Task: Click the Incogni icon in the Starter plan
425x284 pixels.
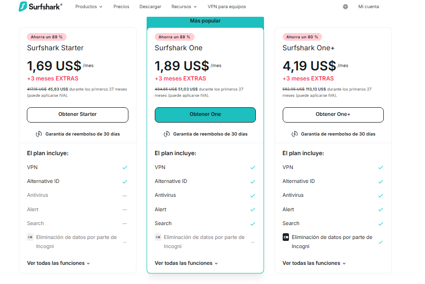Action: [30, 237]
